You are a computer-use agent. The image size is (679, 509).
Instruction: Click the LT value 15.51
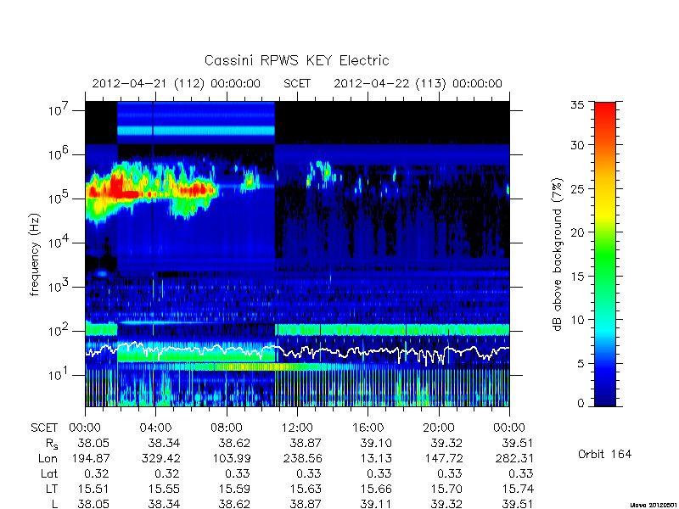pos(93,489)
